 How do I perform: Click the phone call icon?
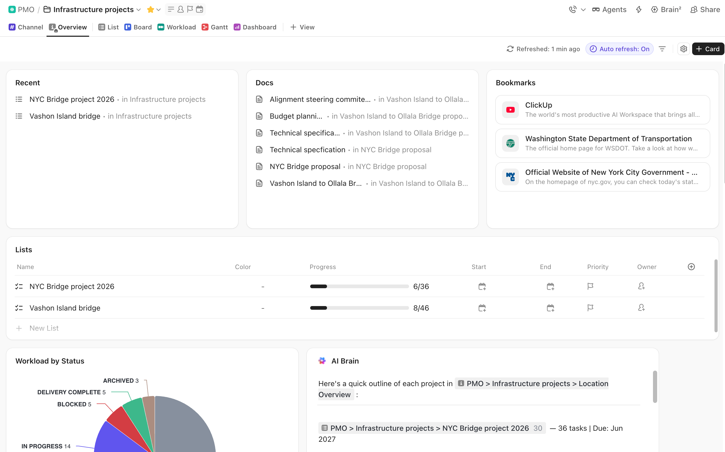(573, 9)
